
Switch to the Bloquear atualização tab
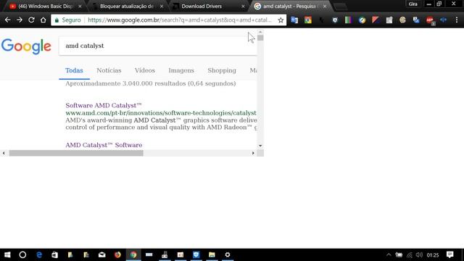click(x=127, y=7)
